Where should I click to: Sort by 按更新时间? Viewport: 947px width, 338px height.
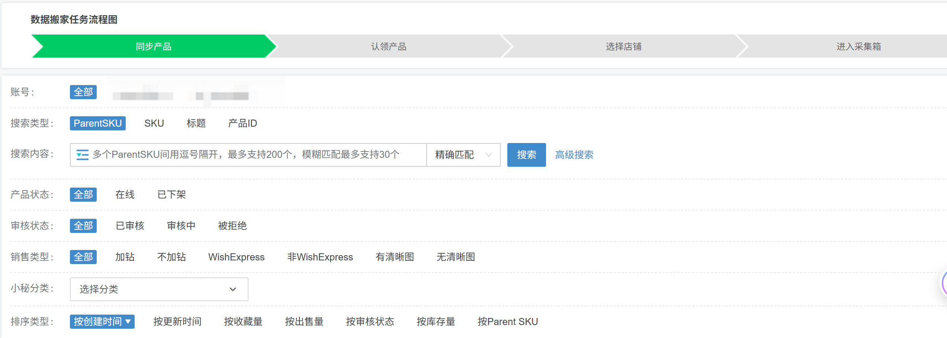177,322
